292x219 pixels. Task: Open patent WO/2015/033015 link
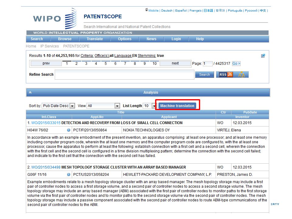click(46, 123)
